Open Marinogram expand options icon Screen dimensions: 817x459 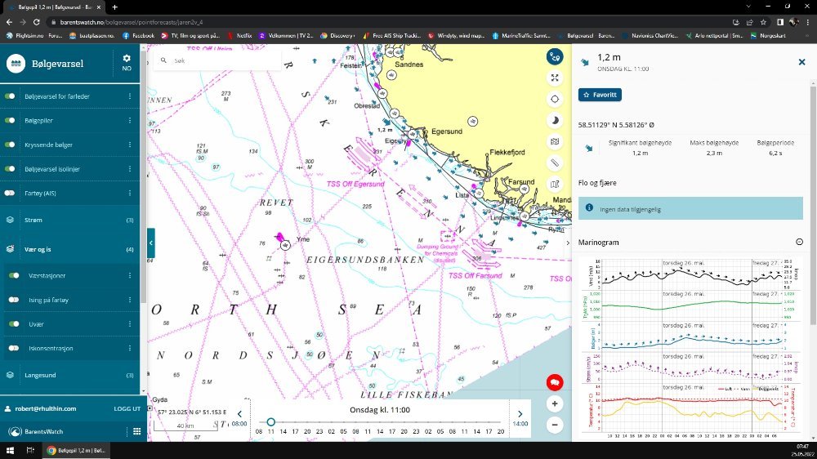(799, 242)
